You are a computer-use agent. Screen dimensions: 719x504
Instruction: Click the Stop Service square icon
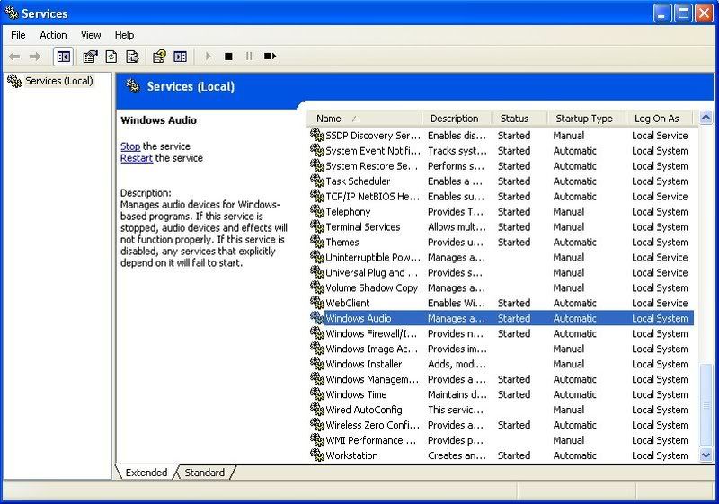pos(228,57)
